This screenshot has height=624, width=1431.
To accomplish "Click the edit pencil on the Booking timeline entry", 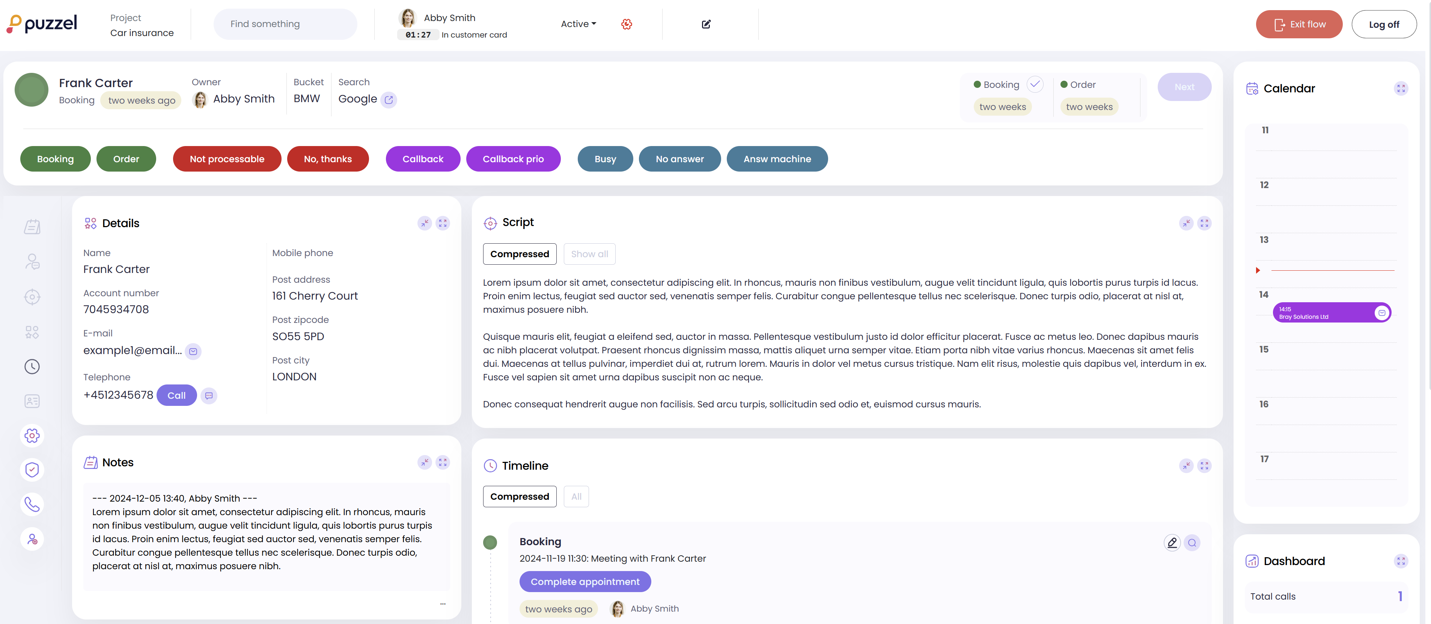I will point(1172,542).
